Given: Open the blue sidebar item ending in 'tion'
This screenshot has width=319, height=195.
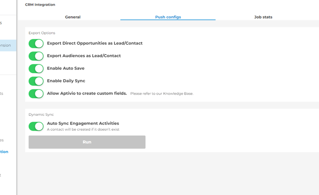Looking at the screenshot, I should point(4,151).
